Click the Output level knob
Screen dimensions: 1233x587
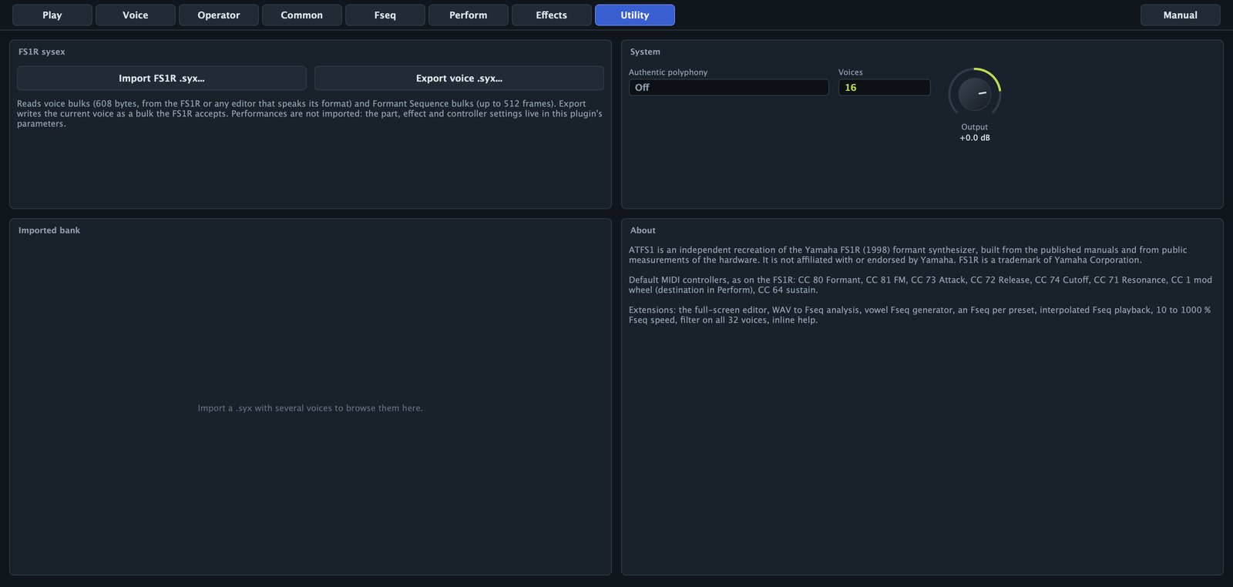tap(975, 94)
